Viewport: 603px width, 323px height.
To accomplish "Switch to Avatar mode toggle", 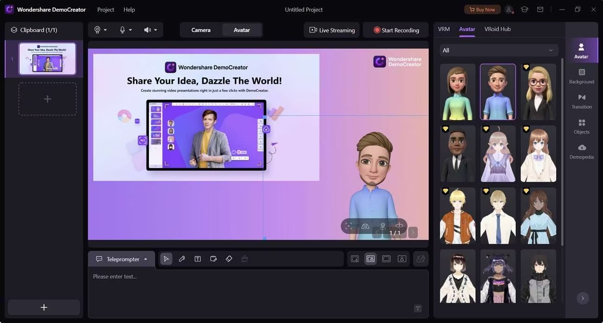I will click(242, 30).
